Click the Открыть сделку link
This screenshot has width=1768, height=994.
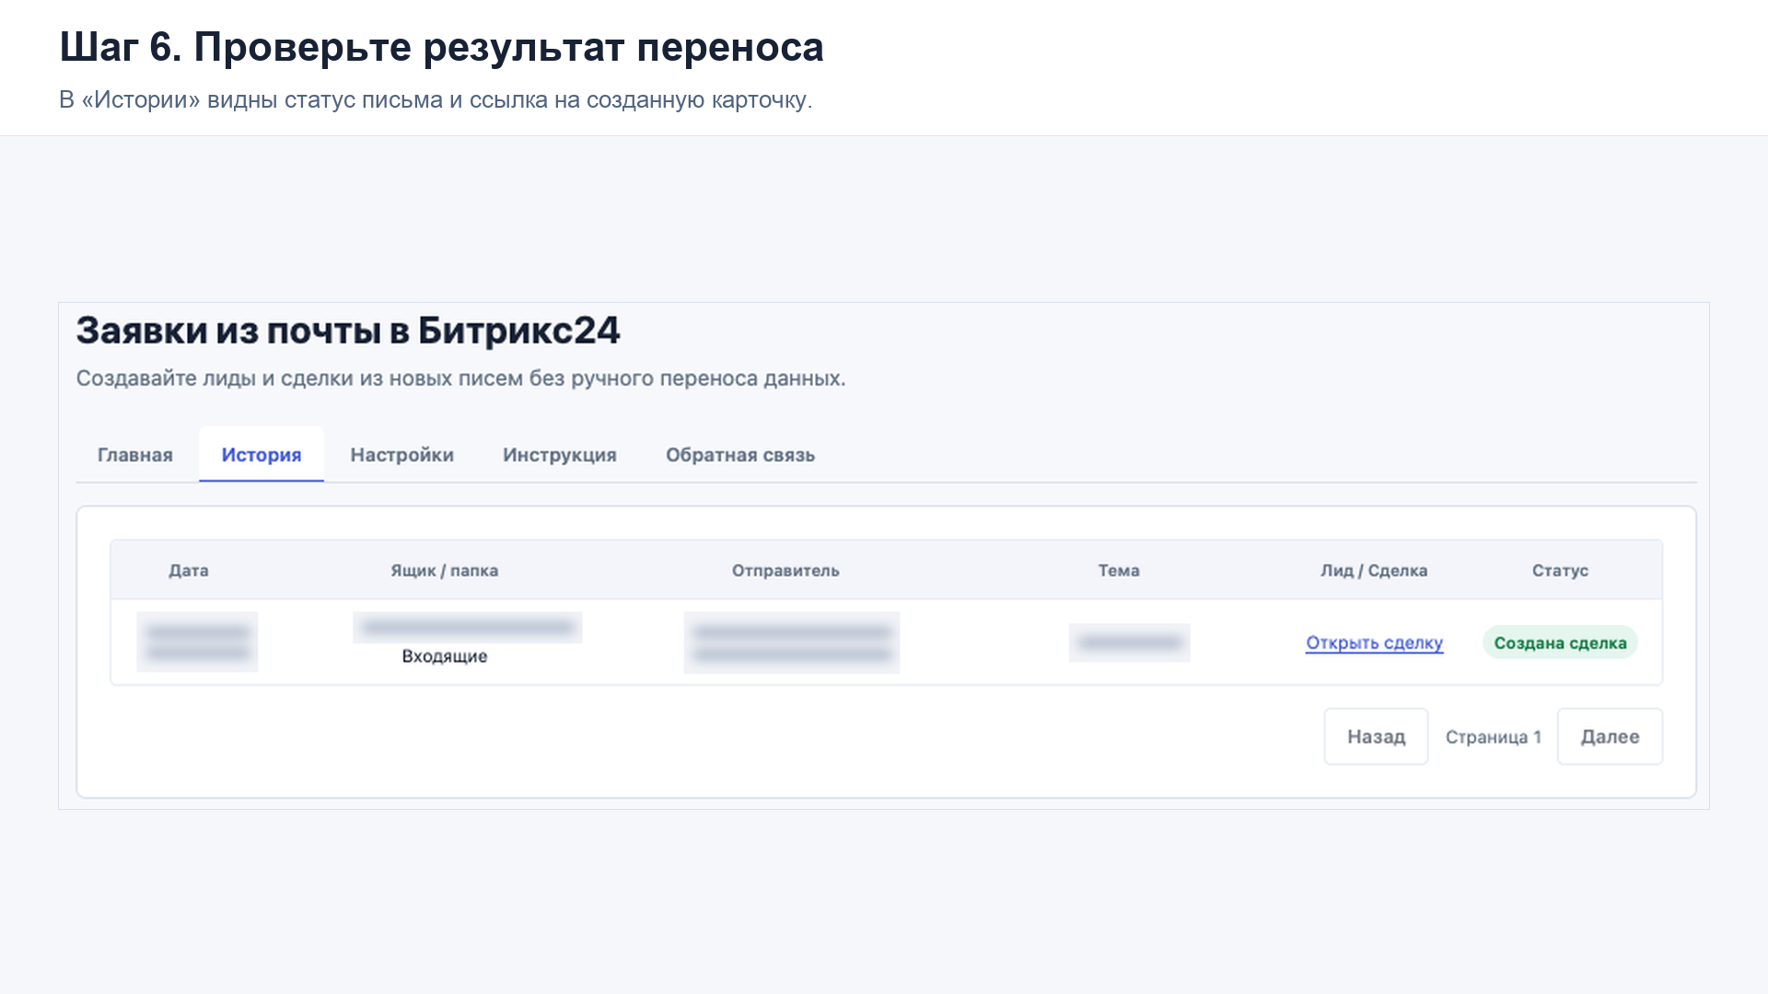pos(1374,642)
